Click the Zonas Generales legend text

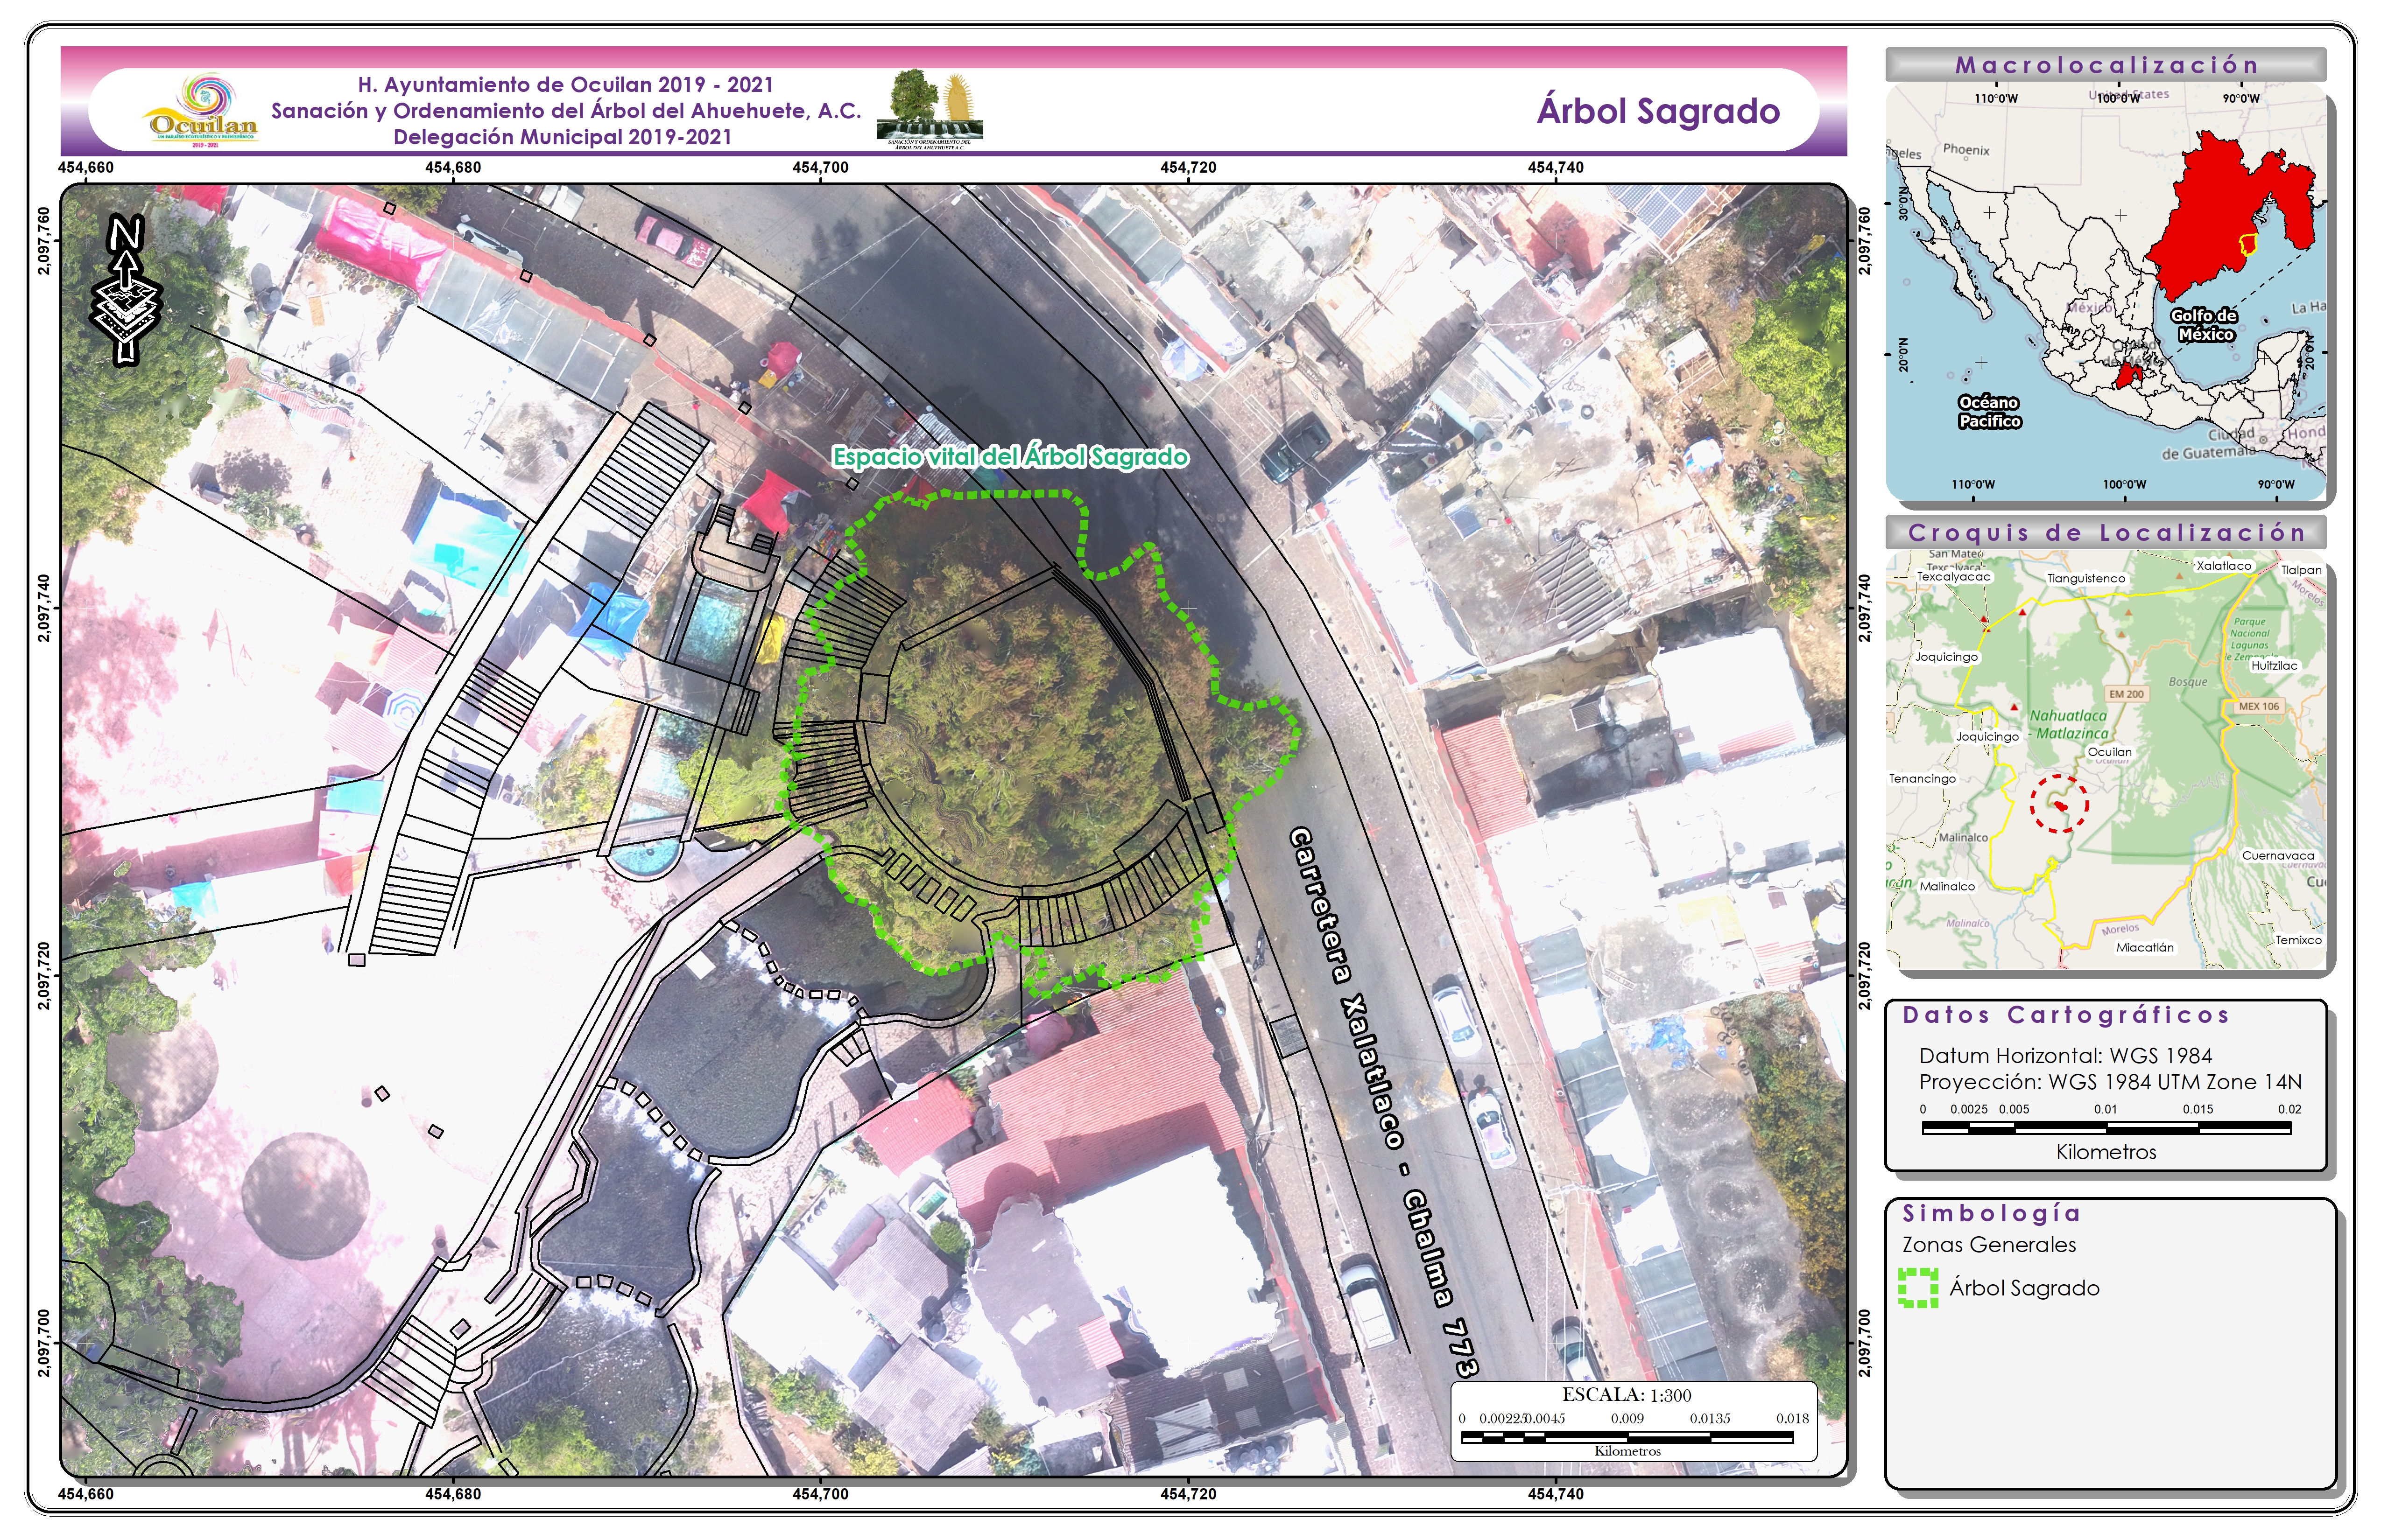[x=1989, y=1245]
